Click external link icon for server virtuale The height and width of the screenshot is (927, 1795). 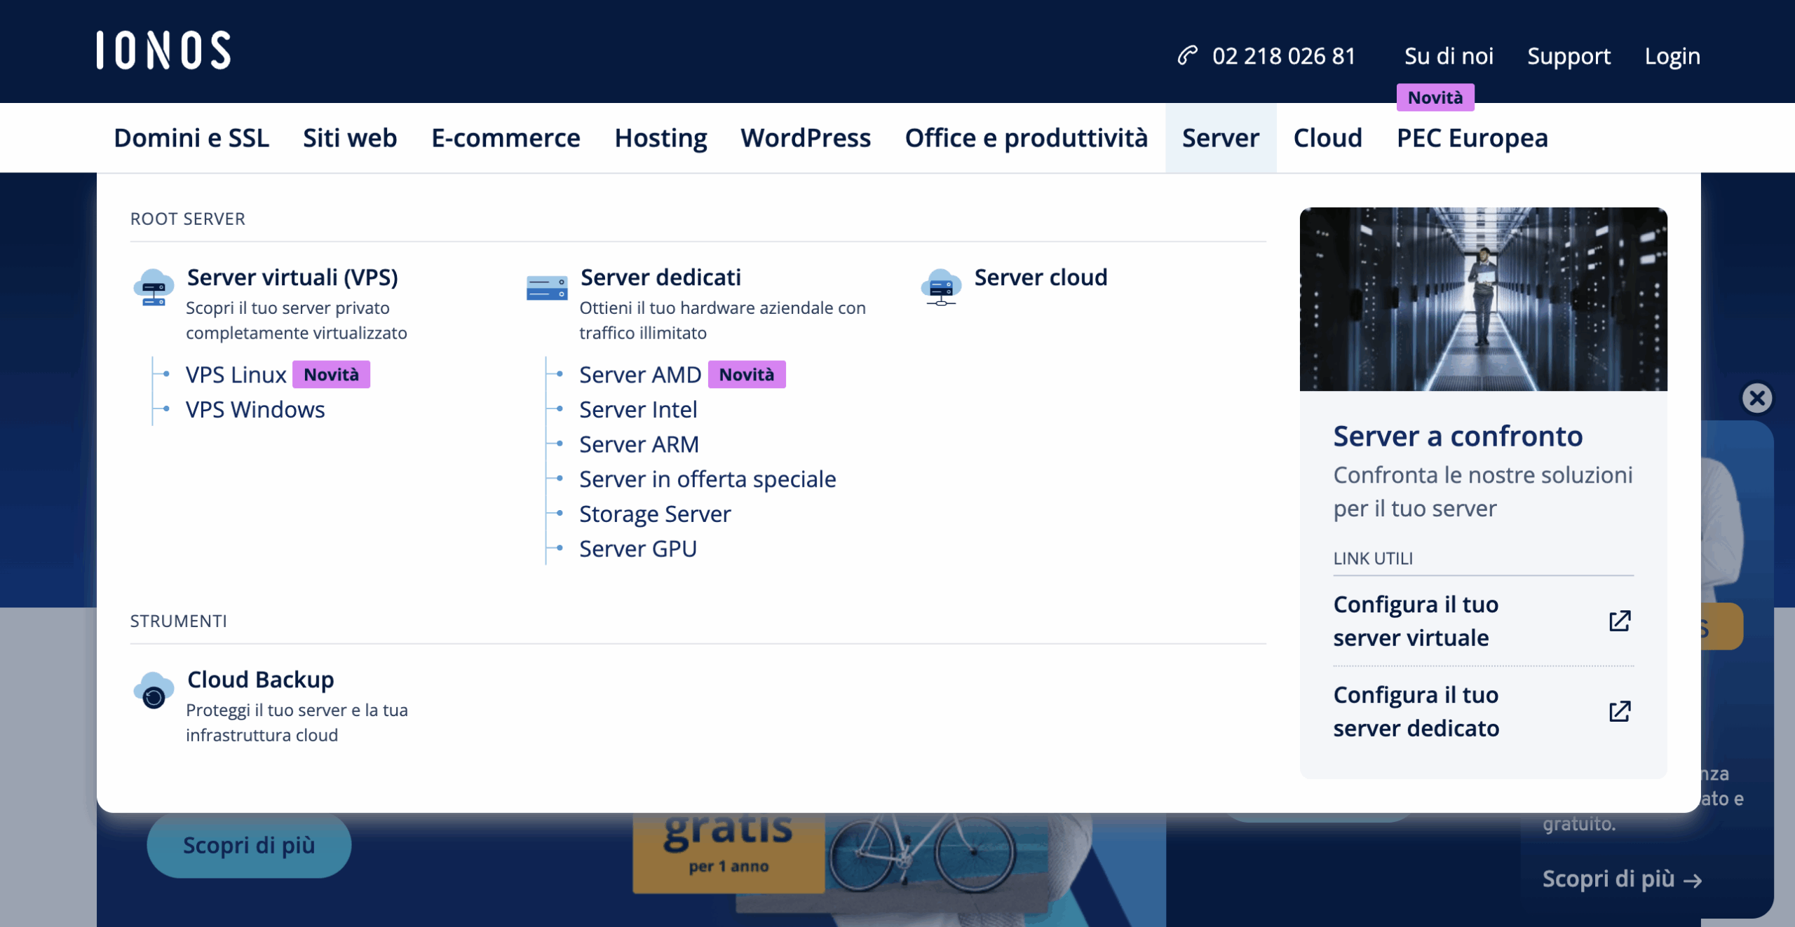point(1619,621)
